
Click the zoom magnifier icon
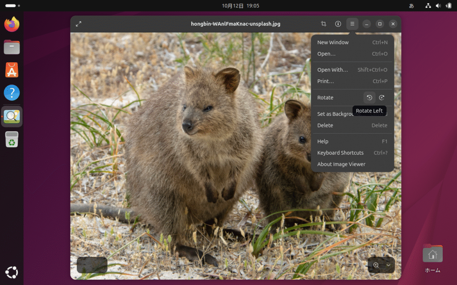pos(376,265)
